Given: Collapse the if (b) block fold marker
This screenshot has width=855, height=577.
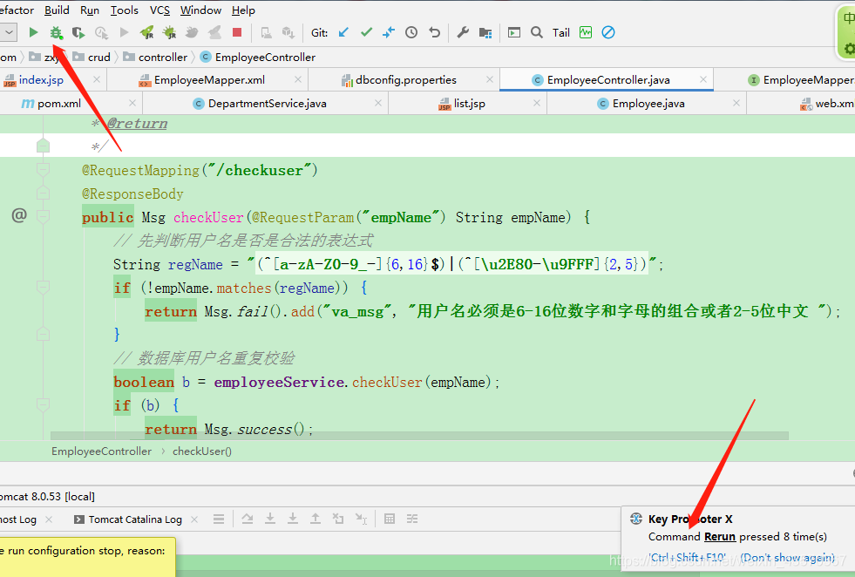Looking at the screenshot, I should 43,404.
